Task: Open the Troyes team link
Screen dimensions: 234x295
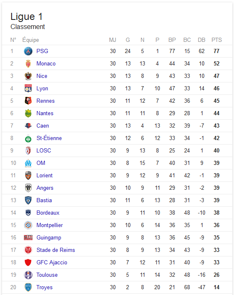Action: (44, 287)
